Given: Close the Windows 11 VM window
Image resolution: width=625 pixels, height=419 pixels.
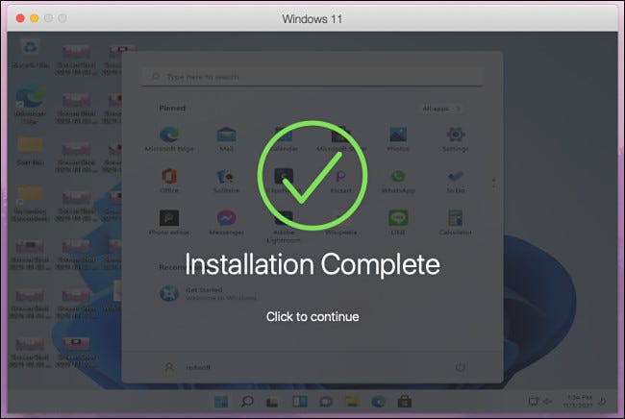Looking at the screenshot, I should pyautogui.click(x=20, y=18).
